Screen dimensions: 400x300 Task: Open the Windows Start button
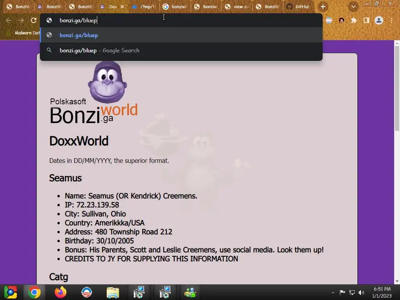pos(11,292)
